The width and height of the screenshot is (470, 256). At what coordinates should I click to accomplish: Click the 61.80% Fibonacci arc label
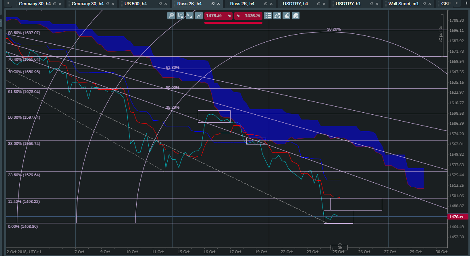pyautogui.click(x=173, y=68)
